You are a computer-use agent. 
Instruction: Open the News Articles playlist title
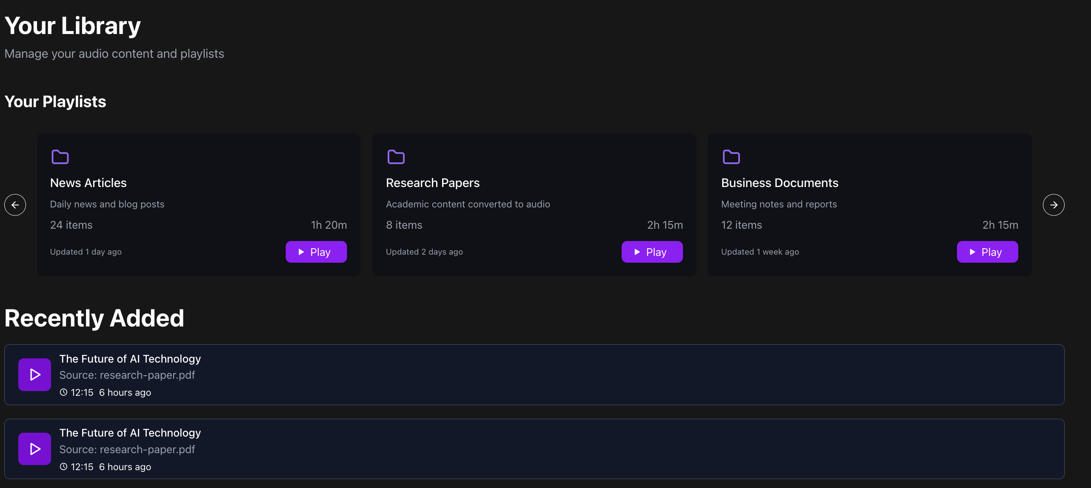tap(89, 183)
